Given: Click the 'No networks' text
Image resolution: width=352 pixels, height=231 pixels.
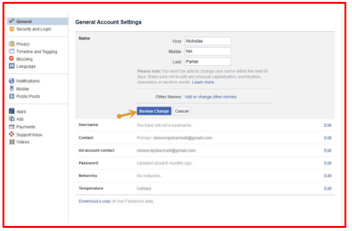Looking at the screenshot, I should click(x=149, y=176).
